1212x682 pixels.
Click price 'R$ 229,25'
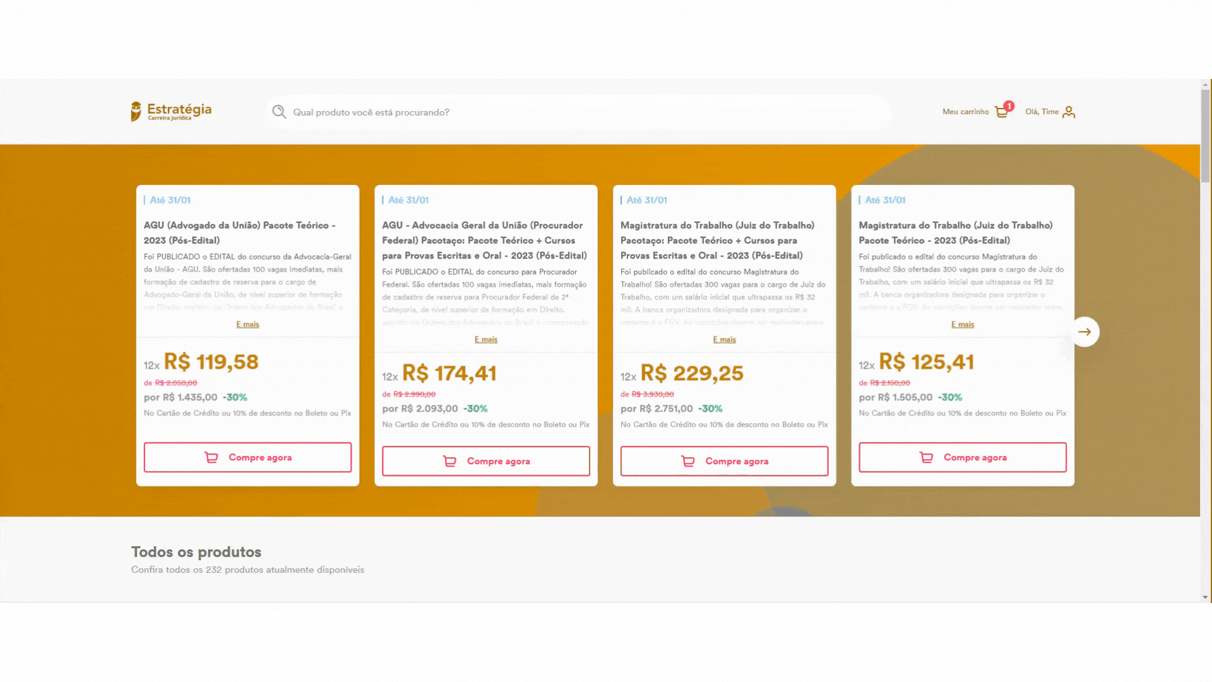[x=692, y=373]
